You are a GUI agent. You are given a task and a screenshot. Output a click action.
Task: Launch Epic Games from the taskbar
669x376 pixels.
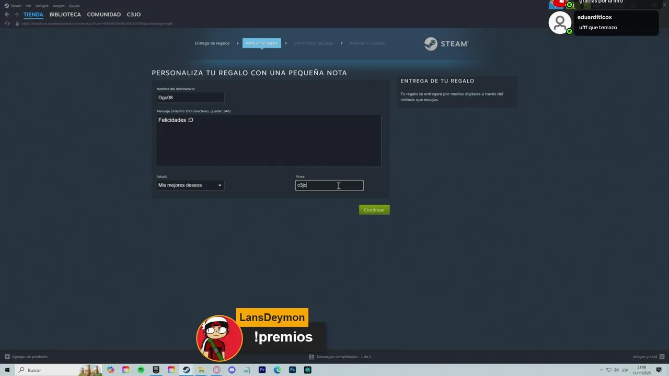click(156, 370)
